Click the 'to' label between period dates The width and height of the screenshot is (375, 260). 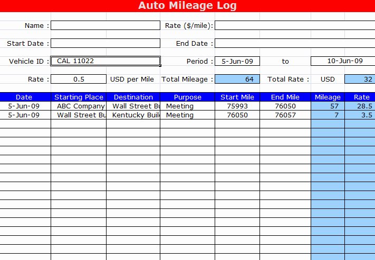(x=285, y=62)
